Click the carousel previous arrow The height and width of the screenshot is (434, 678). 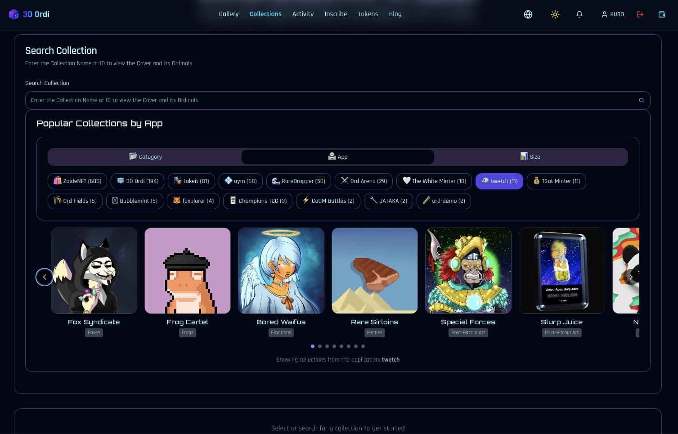point(45,277)
